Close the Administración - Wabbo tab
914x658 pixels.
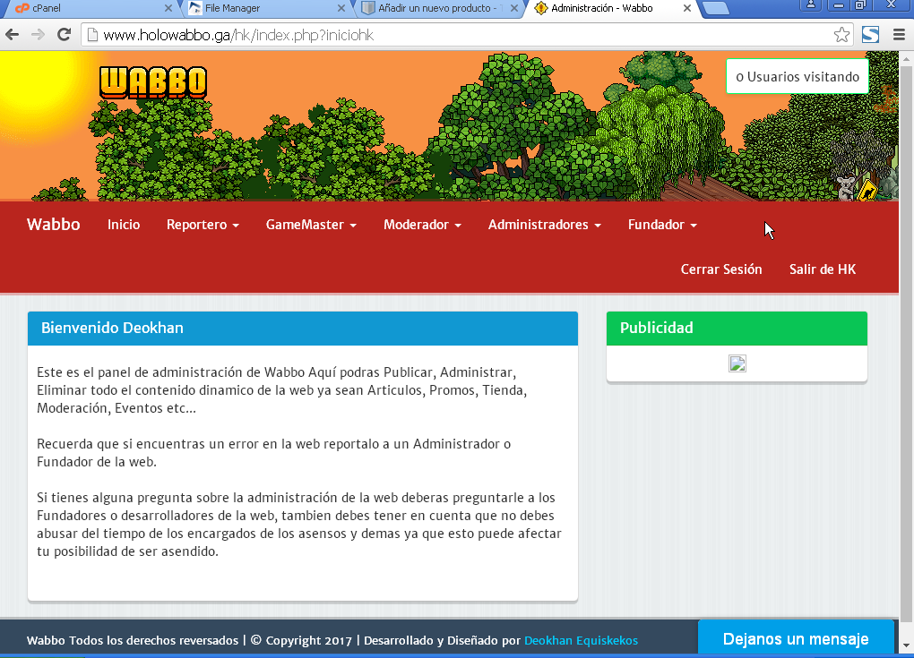[x=686, y=8]
